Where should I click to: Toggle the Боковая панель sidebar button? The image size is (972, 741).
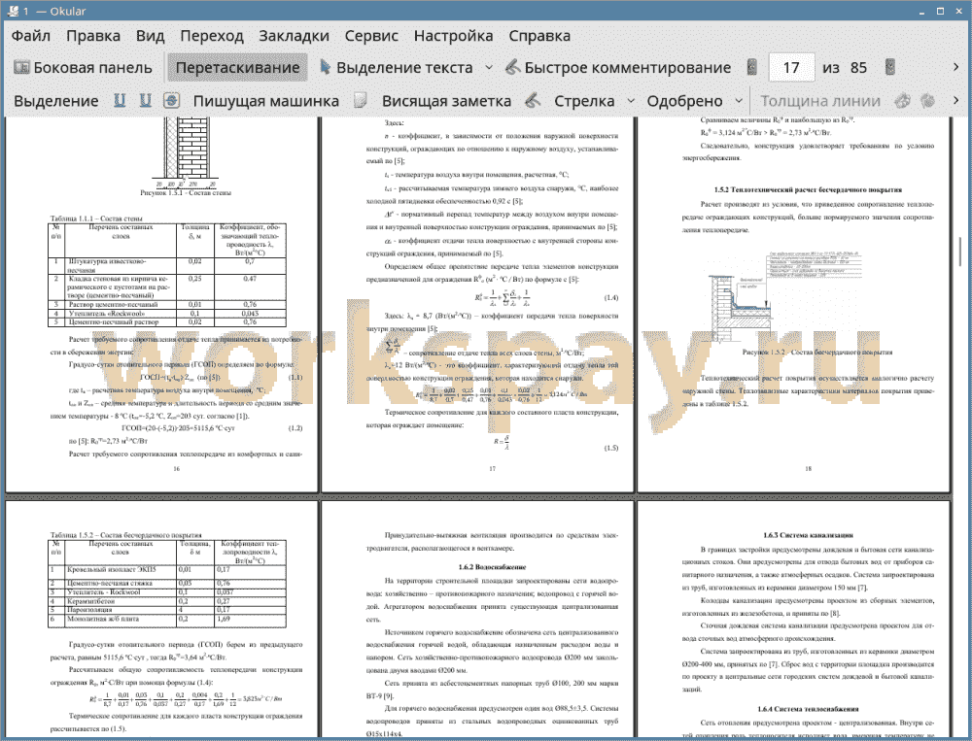(83, 68)
